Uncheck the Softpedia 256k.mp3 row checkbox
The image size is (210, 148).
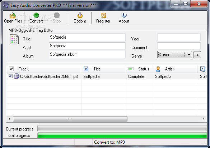pos(10,76)
